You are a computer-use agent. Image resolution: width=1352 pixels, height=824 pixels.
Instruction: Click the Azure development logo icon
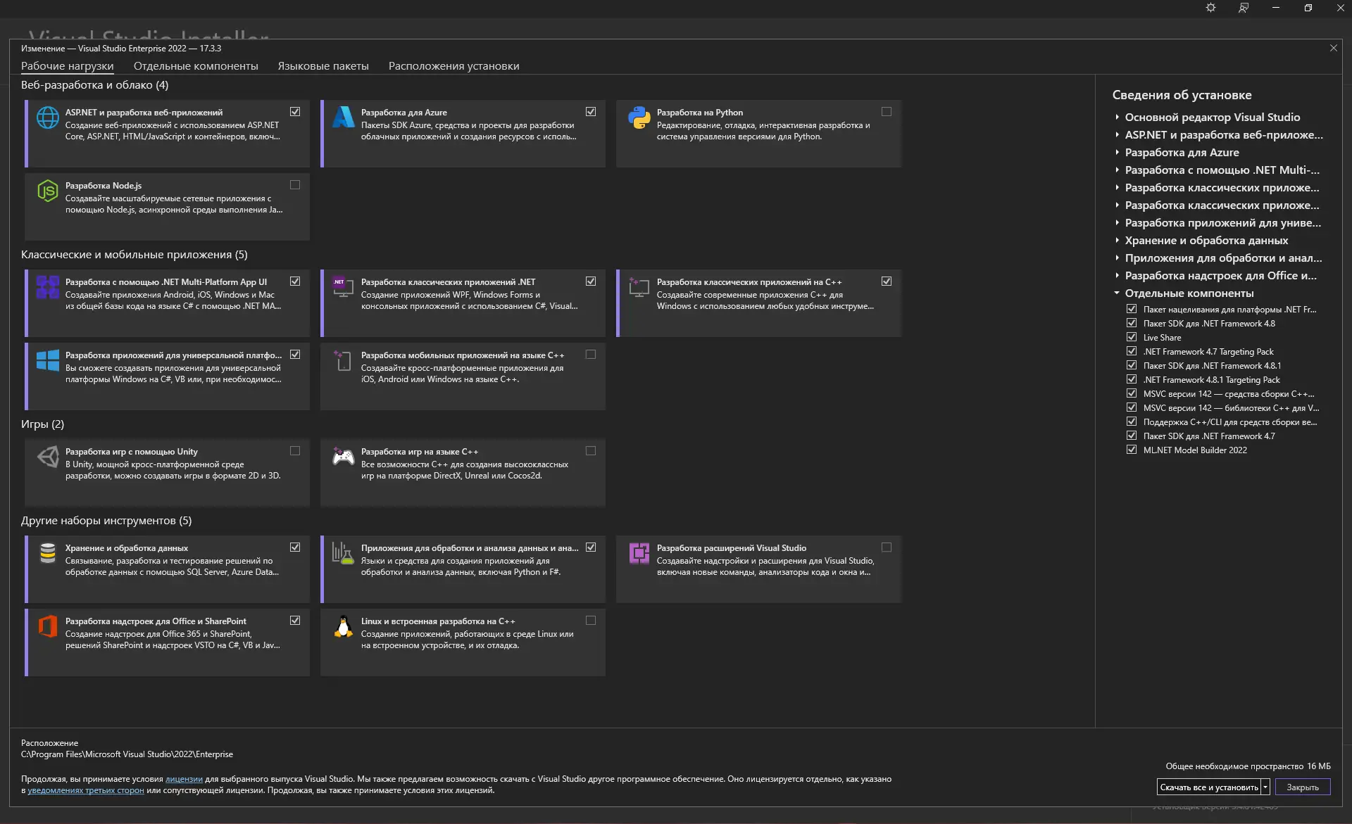[343, 118]
